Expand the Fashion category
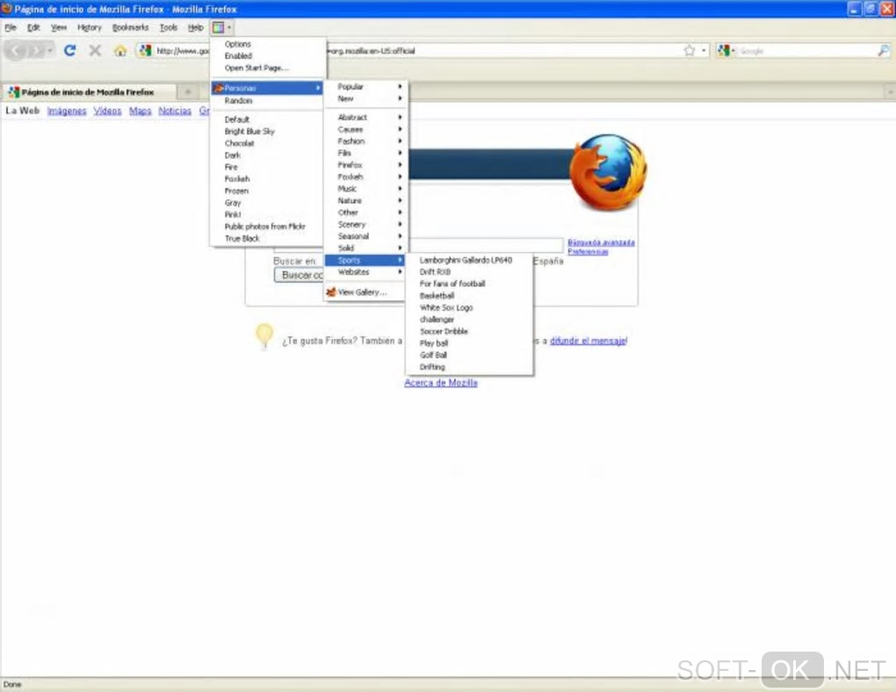 pos(365,141)
